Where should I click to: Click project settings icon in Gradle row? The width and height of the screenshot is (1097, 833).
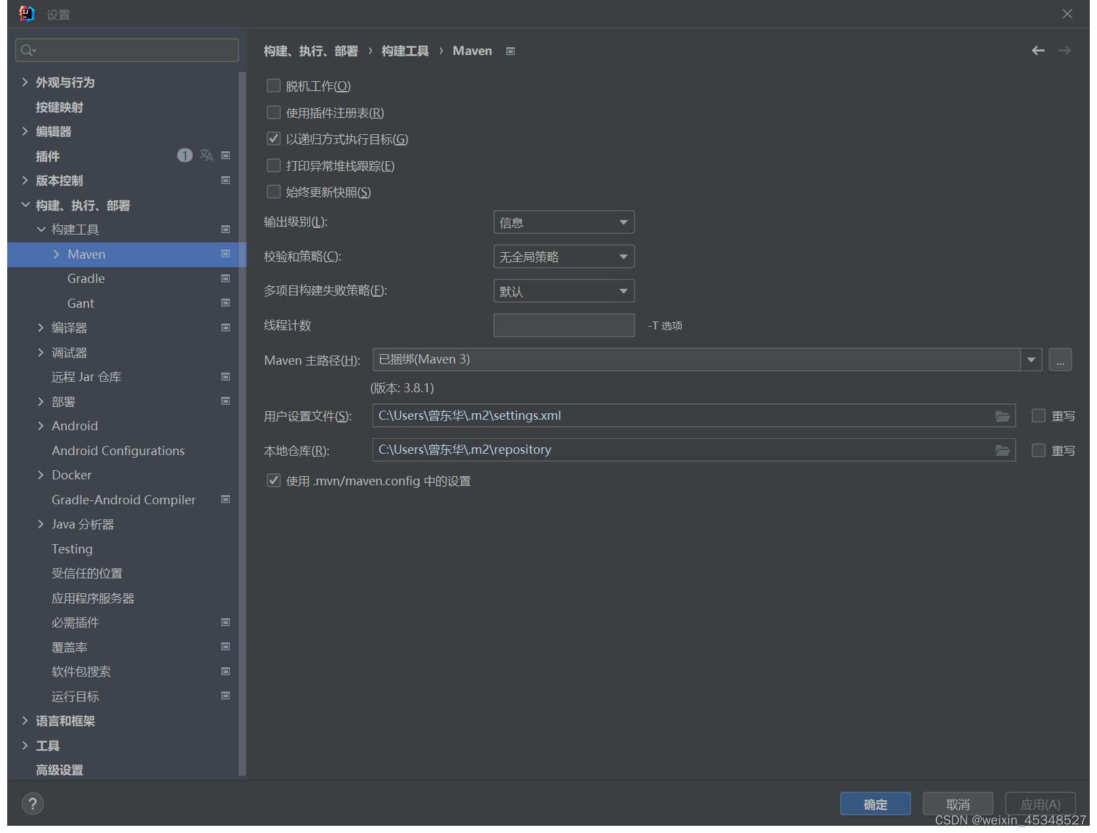[225, 278]
